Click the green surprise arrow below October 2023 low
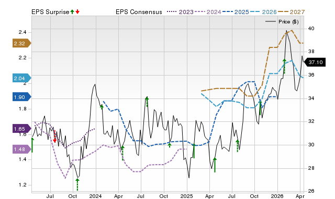 [x=77, y=184]
